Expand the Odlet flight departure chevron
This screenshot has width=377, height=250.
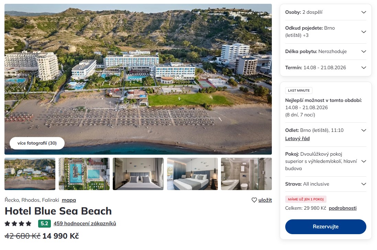tap(364, 130)
